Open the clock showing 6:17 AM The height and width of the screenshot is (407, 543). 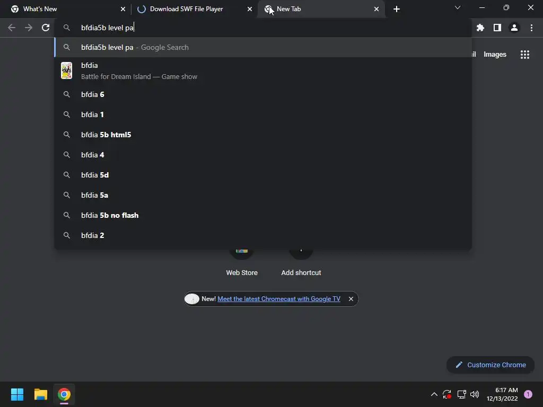point(502,394)
